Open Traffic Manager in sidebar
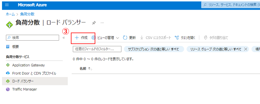Screen dimensions: 260x104 point(25,89)
